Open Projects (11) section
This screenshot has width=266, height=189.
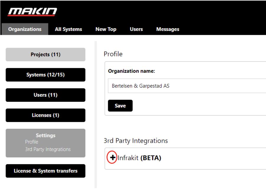tap(45, 55)
